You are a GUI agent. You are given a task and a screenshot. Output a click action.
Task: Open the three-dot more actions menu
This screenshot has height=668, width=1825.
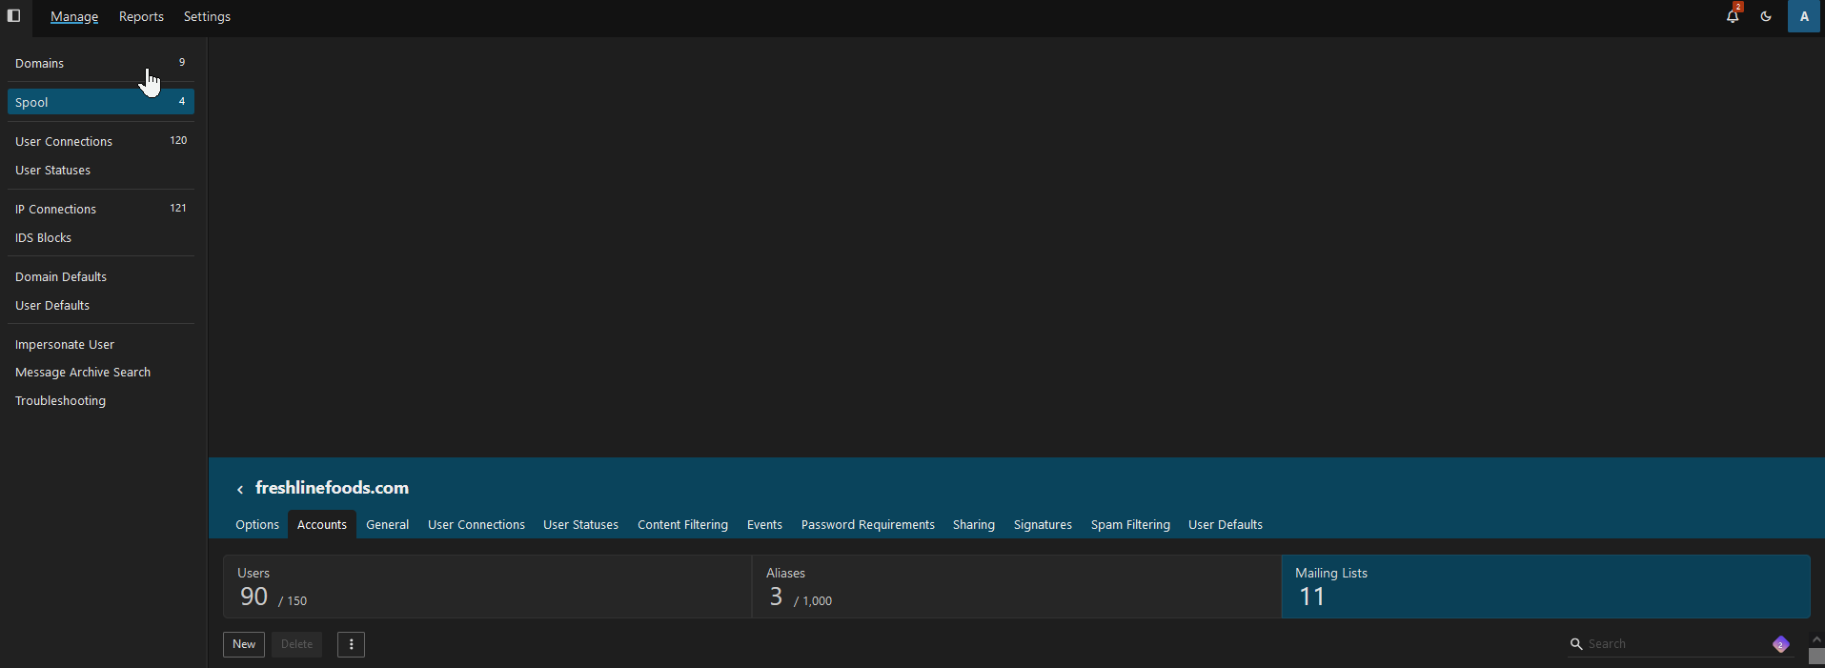351,644
